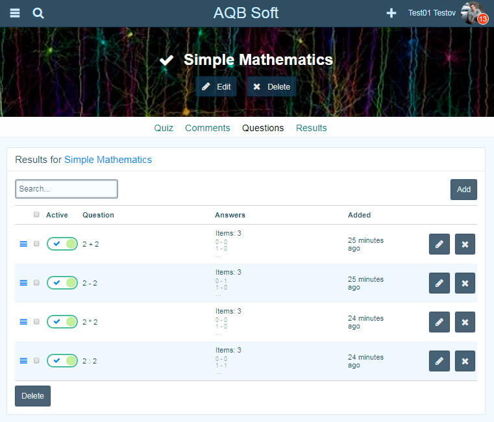Go to the Results tab

311,128
